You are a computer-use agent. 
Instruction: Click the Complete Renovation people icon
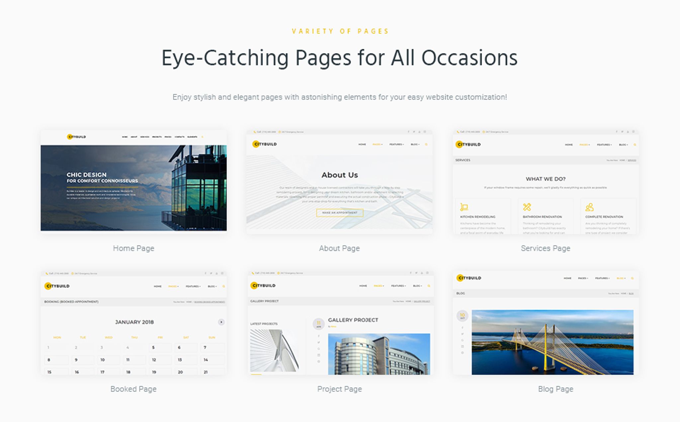click(x=589, y=207)
